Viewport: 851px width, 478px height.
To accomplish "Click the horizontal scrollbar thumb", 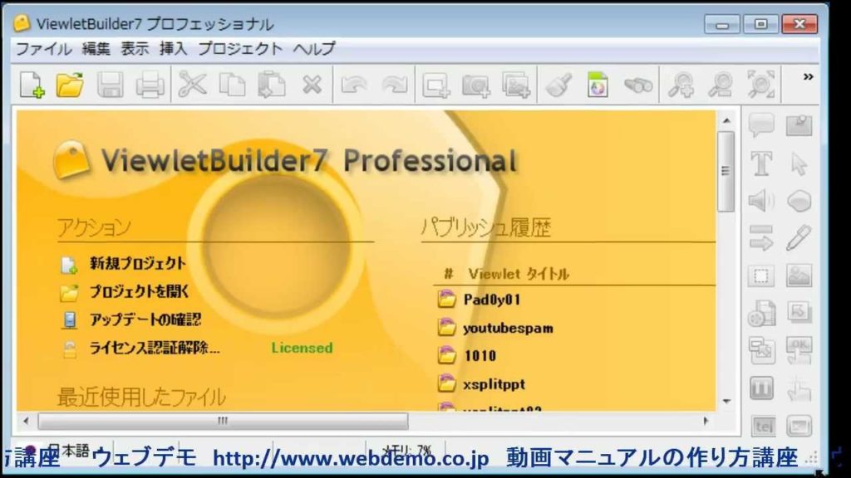I will tap(223, 421).
